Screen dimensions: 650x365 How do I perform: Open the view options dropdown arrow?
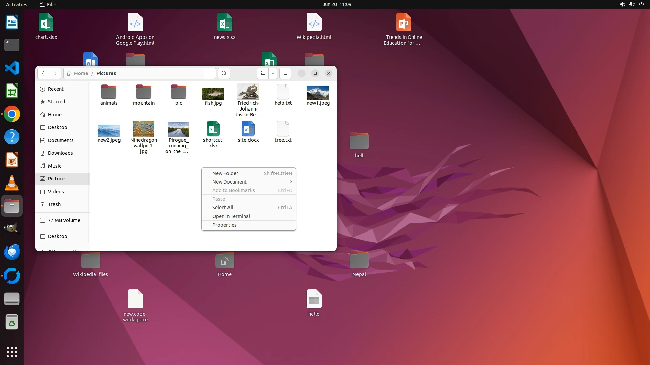point(273,73)
